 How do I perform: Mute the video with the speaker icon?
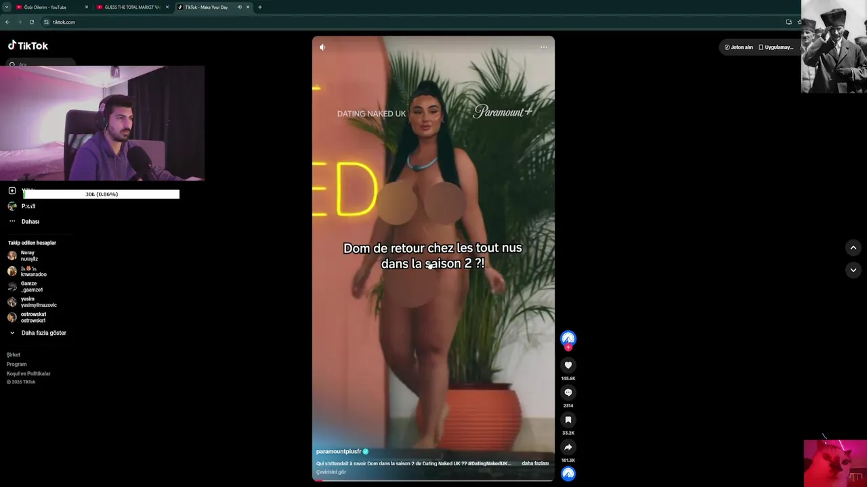tap(322, 47)
